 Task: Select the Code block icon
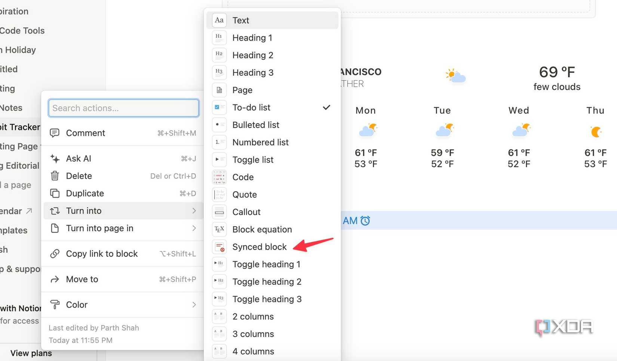pyautogui.click(x=219, y=177)
